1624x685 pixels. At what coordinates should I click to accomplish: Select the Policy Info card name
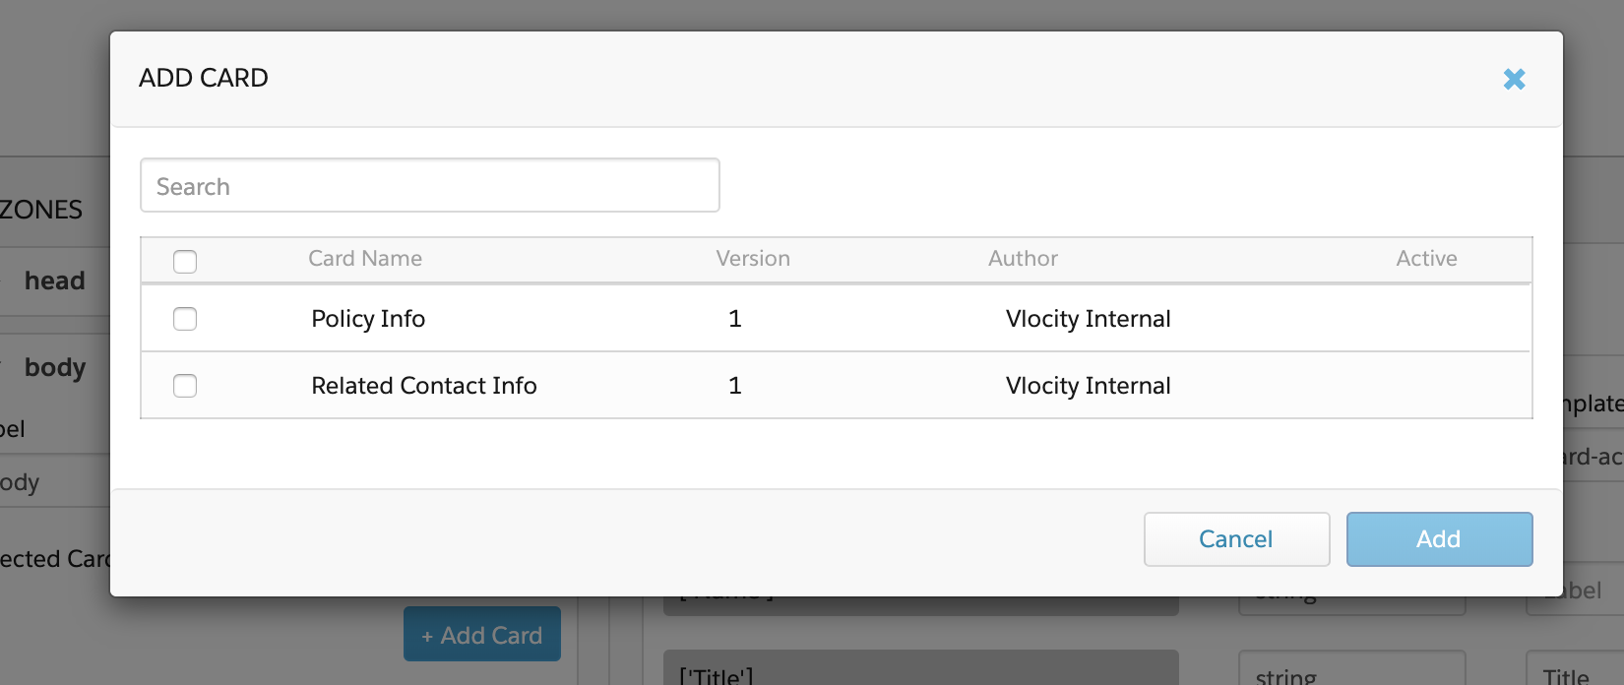368,319
